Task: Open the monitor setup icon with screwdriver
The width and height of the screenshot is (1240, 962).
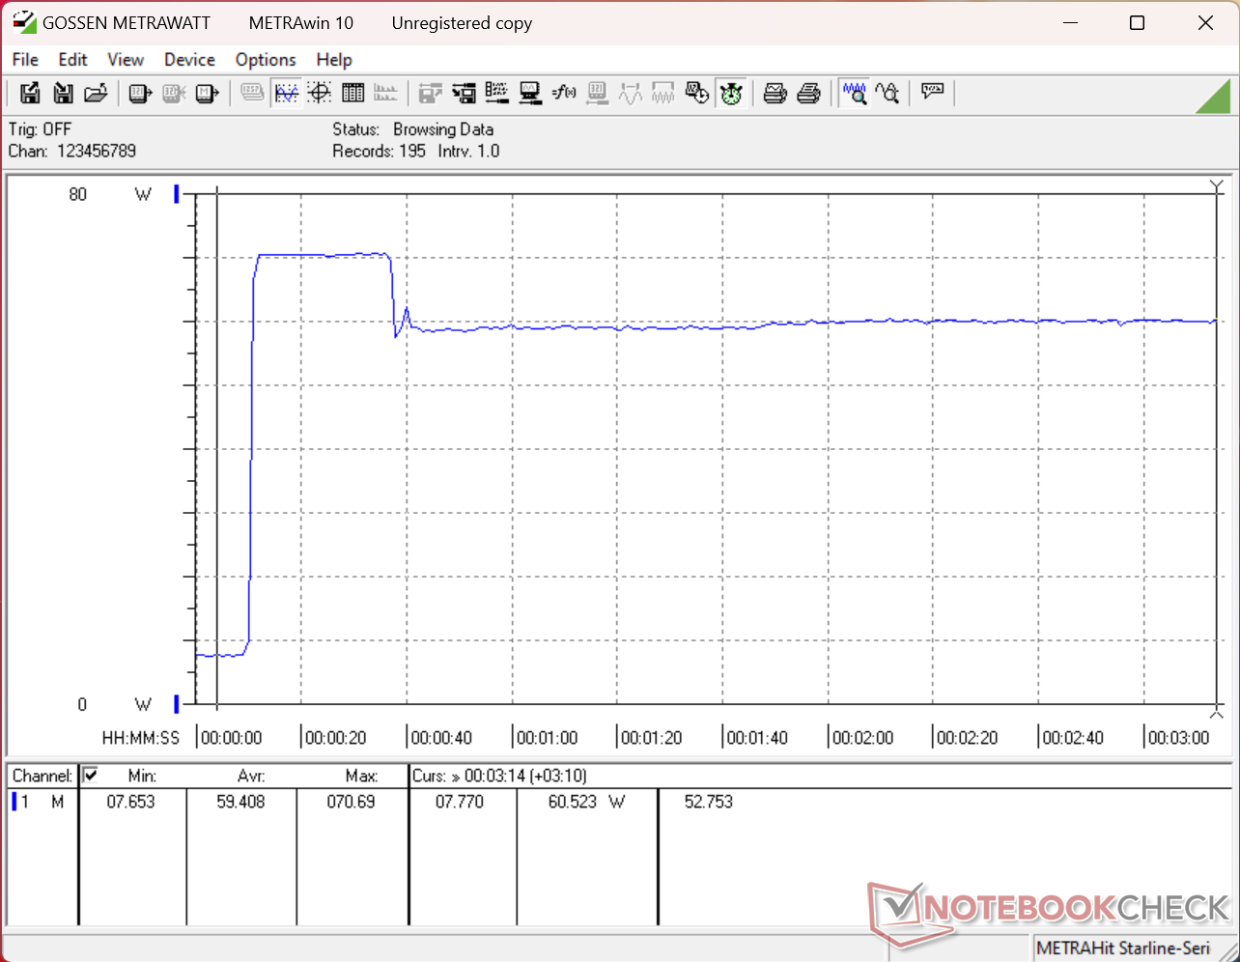Action: click(530, 94)
